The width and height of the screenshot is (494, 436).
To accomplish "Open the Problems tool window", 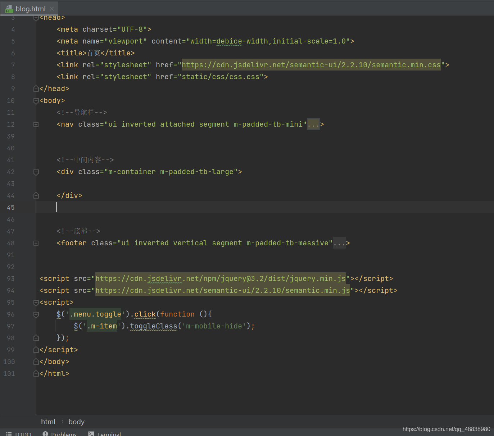I will [60, 433].
